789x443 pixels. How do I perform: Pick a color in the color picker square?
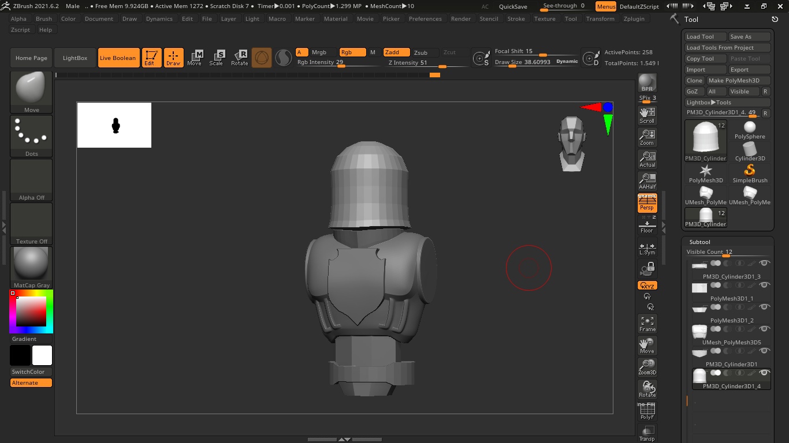pyautogui.click(x=31, y=311)
